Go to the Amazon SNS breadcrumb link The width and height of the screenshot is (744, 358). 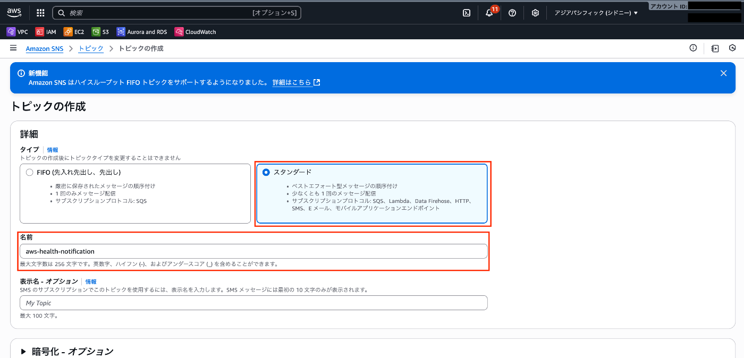45,48
